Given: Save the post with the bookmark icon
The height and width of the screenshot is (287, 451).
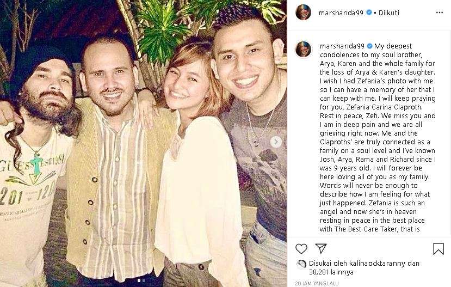Looking at the screenshot, I should pyautogui.click(x=438, y=249).
